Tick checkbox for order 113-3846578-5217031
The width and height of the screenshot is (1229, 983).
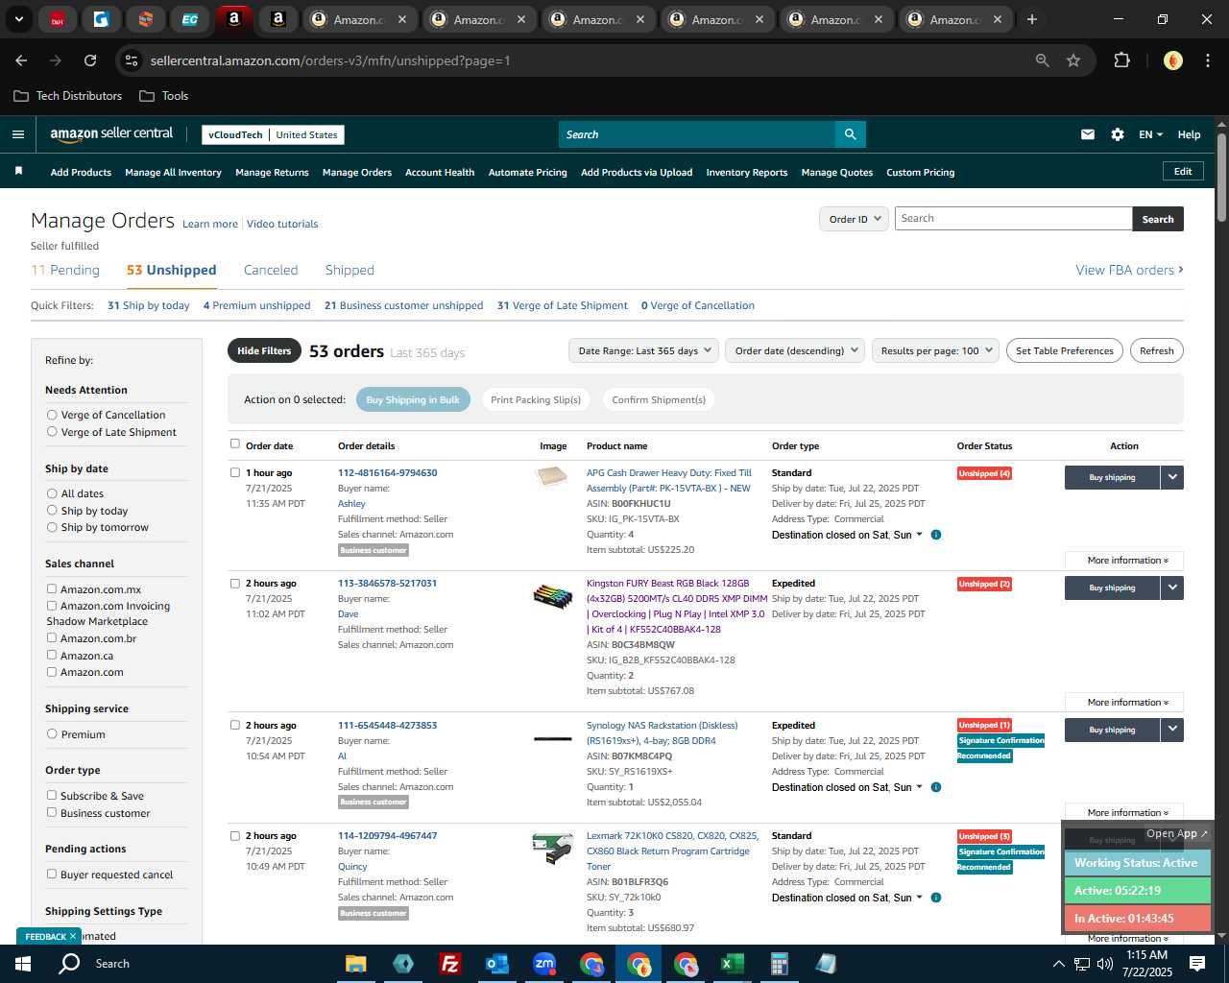point(235,583)
